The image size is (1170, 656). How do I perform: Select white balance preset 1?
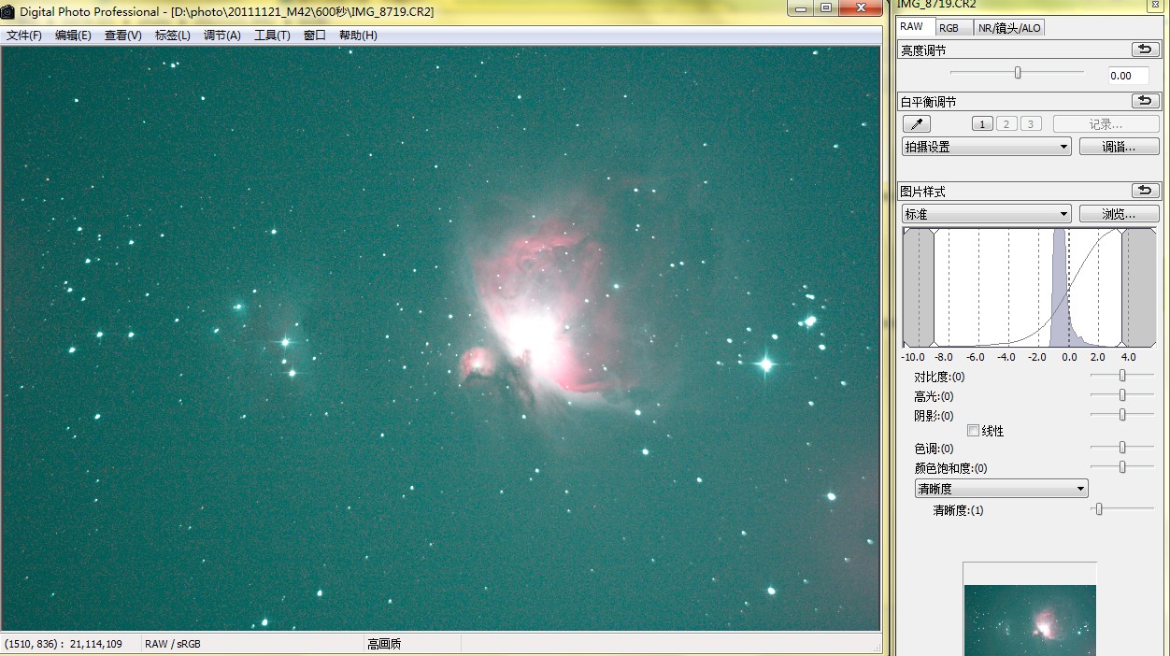982,124
